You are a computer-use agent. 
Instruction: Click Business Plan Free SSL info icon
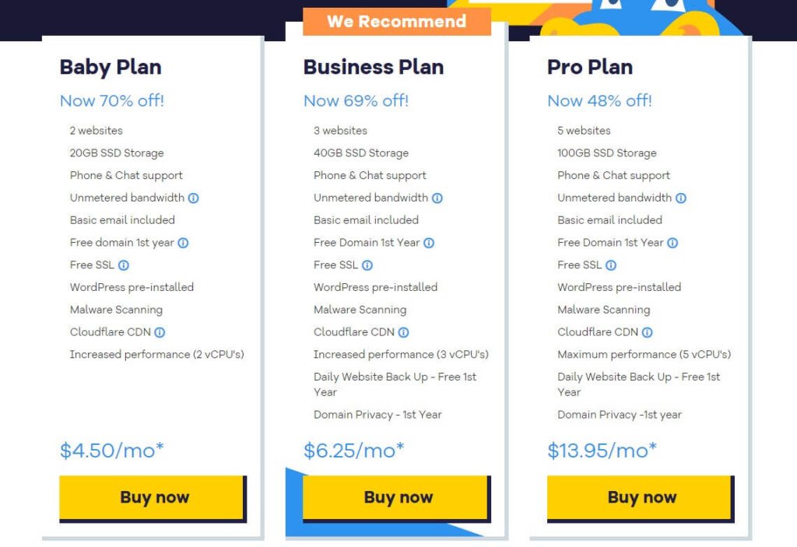[367, 265]
